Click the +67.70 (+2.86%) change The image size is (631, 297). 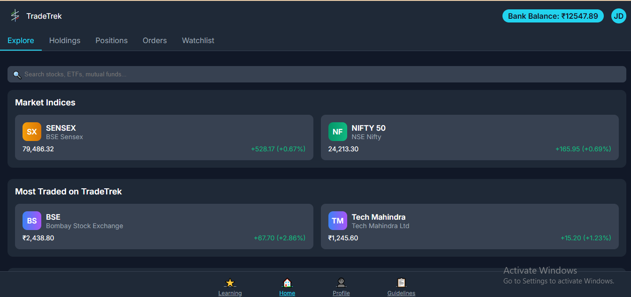tap(280, 238)
